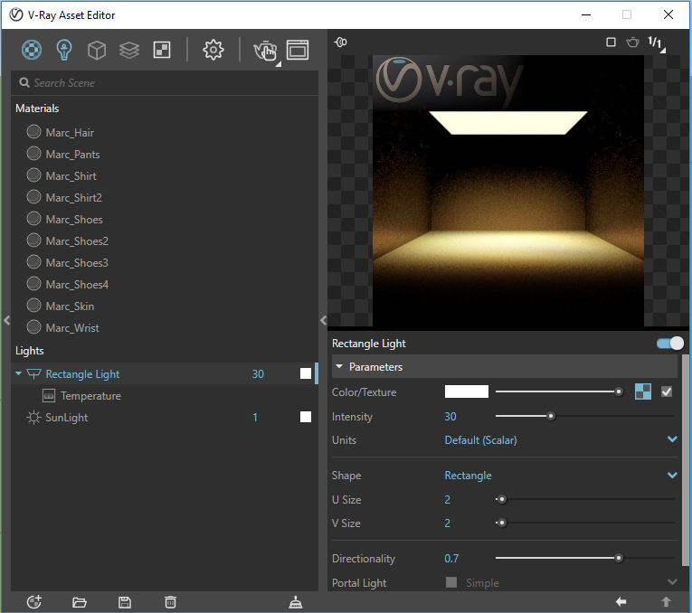Viewport: 692px width, 613px height.
Task: Click the open-folder import asset icon
Action: (x=80, y=602)
